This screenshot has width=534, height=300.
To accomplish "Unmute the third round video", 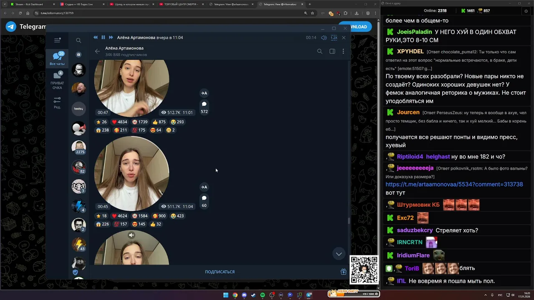I will click(131, 235).
